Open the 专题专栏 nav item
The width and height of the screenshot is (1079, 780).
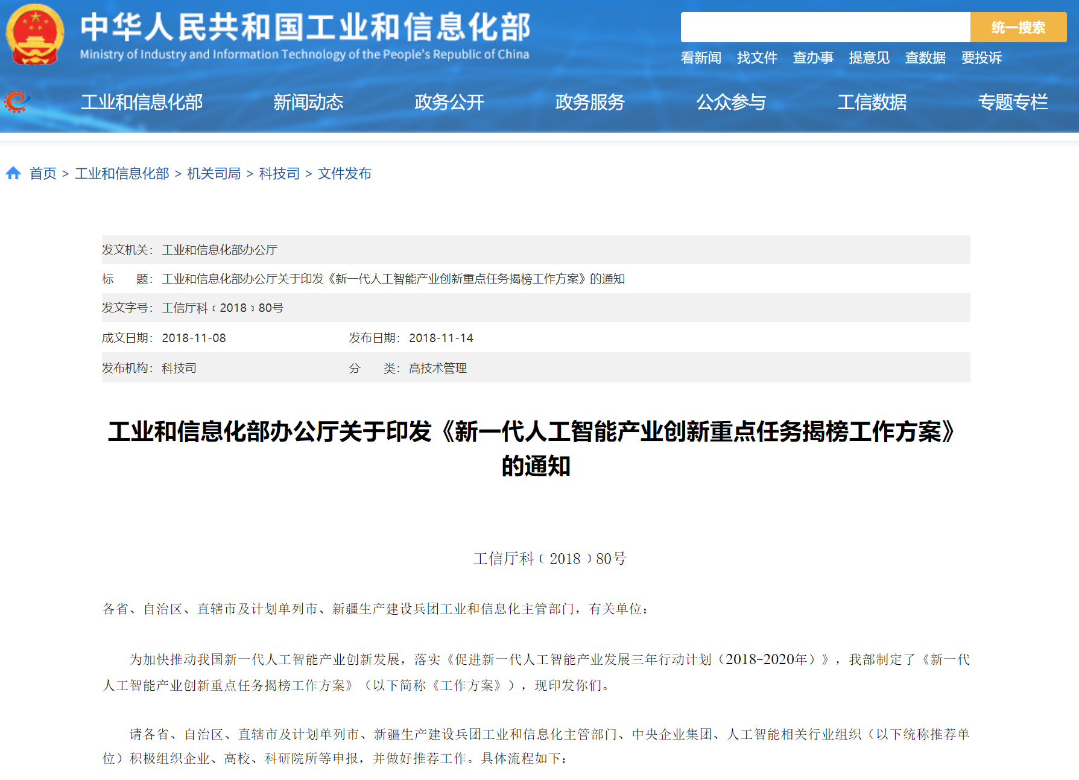(1013, 102)
